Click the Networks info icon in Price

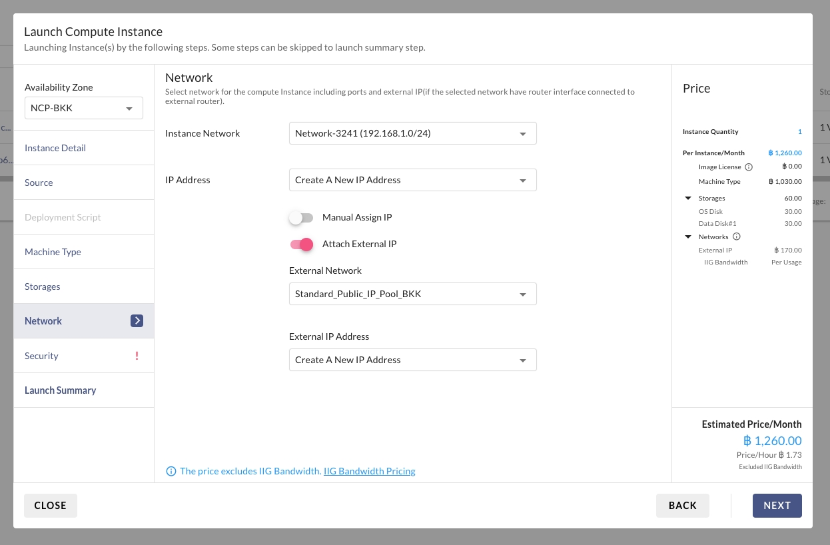737,237
